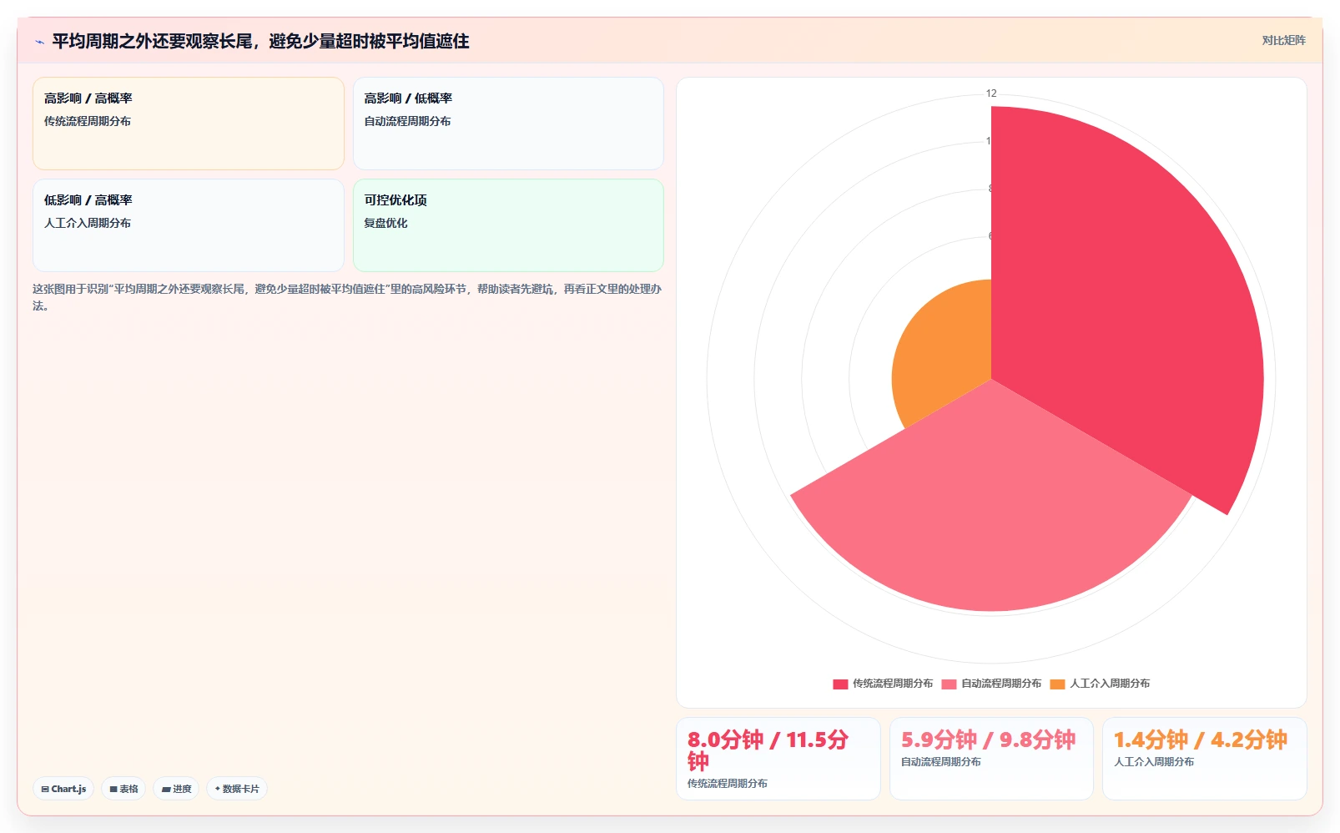
Task: Select the 高影响 / 低概率 matrix card
Action: point(508,124)
